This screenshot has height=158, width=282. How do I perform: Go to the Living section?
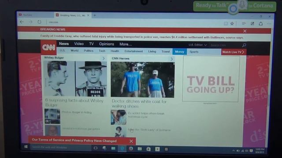[x=152, y=51]
